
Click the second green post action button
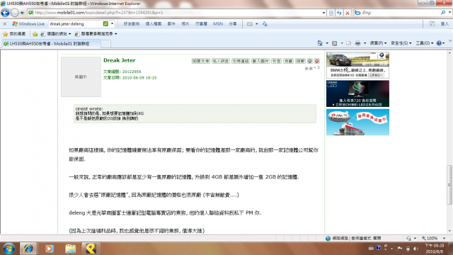click(x=221, y=61)
